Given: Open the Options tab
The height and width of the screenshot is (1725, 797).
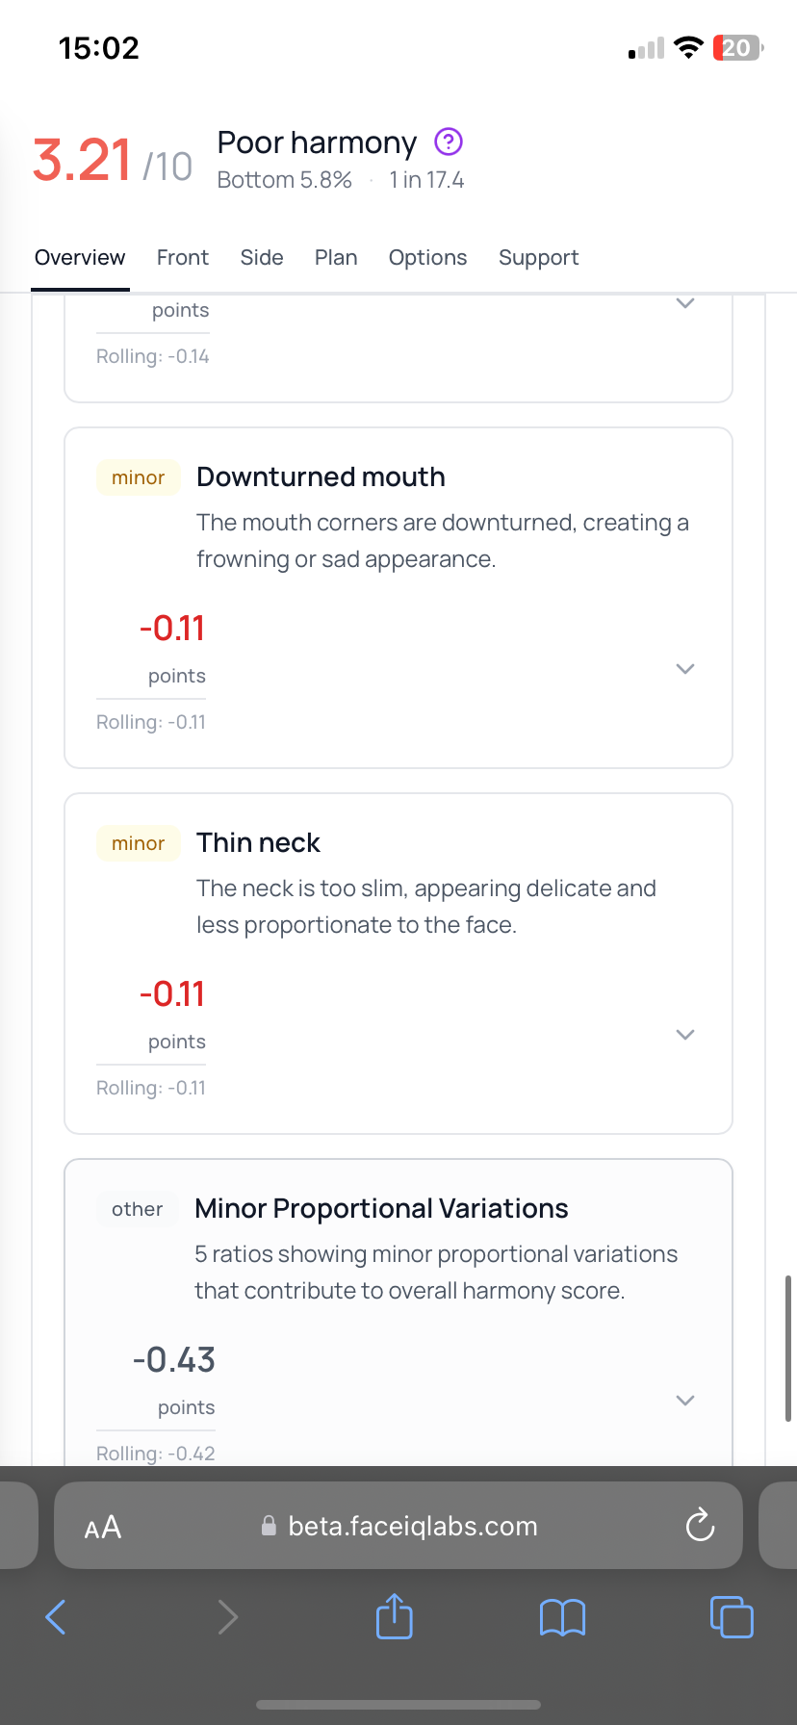Looking at the screenshot, I should [x=427, y=258].
